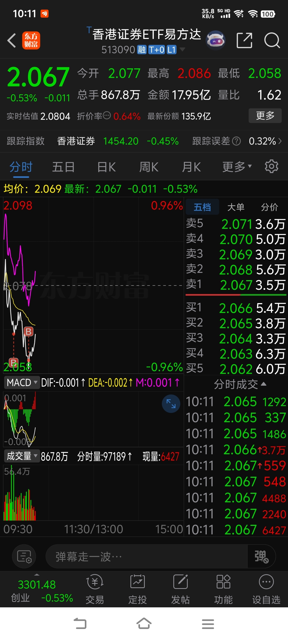Screen dimensions: 288x641
Task: Tap the MACD sub-chart
Action: [x=93, y=419]
